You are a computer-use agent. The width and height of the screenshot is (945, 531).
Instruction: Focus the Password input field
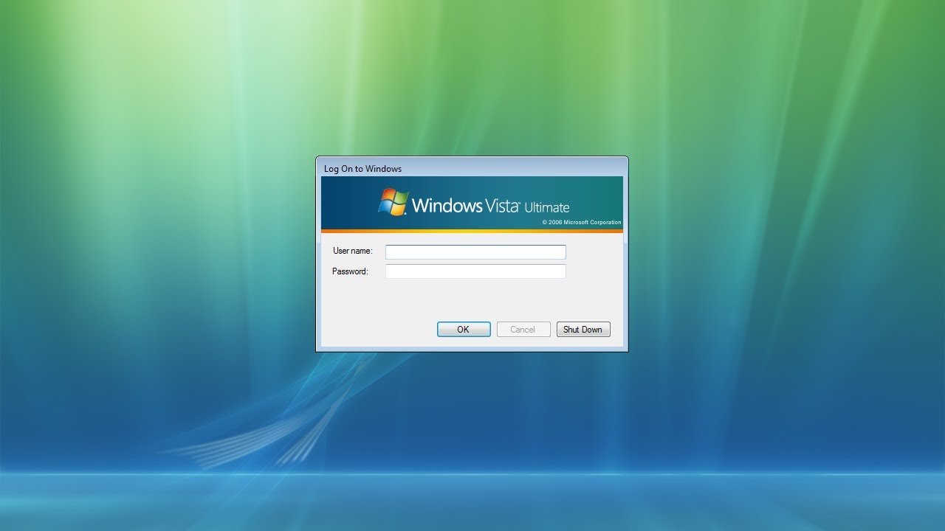pyautogui.click(x=475, y=271)
